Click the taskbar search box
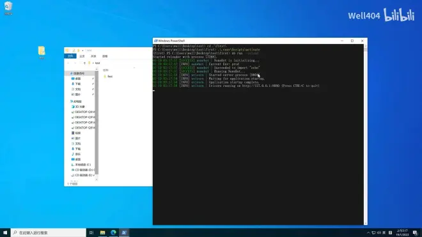Screen dimensions: 422x237 pyautogui.click(x=49, y=233)
